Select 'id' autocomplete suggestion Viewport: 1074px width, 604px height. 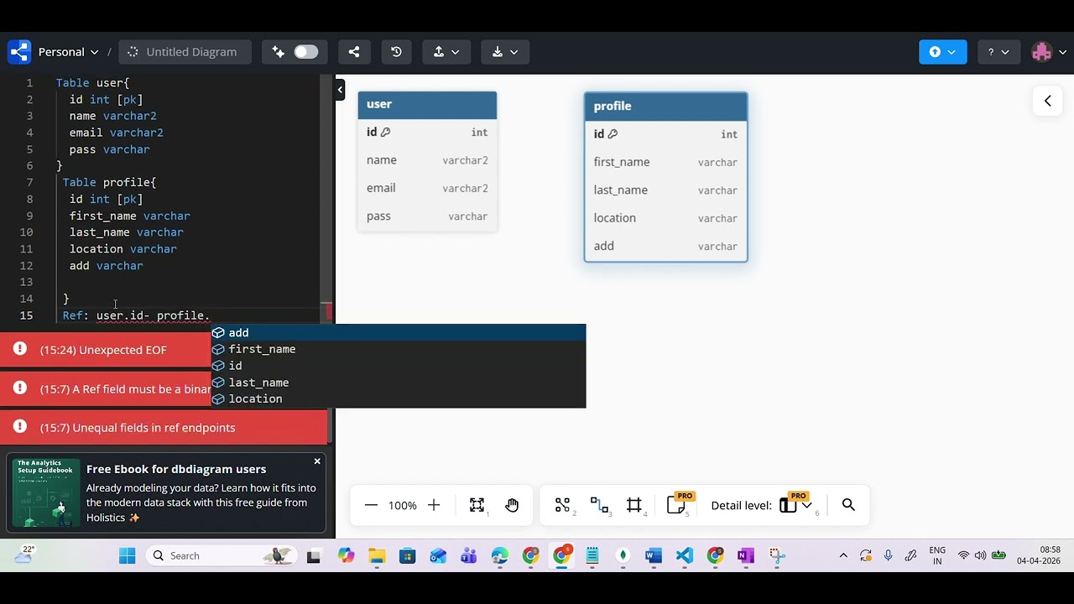click(399, 366)
